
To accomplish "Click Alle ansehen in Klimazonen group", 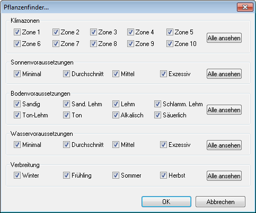I will (x=224, y=38).
